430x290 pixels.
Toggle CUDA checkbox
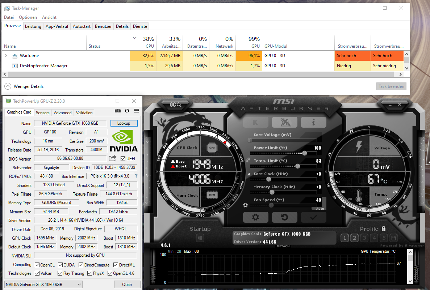pos(60,265)
